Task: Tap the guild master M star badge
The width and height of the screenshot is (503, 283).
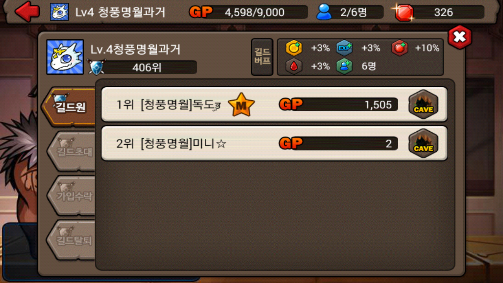Action: 241,105
